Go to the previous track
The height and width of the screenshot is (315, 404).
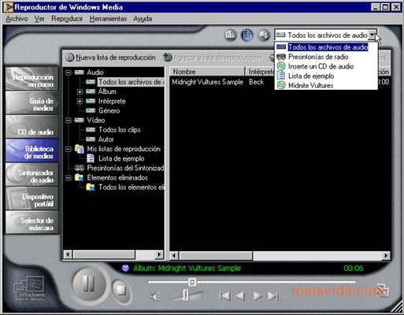click(x=225, y=296)
